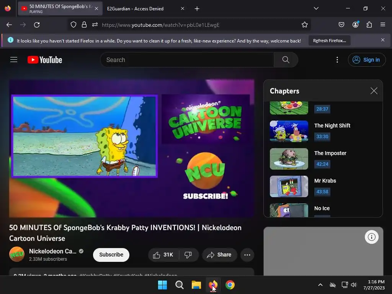The height and width of the screenshot is (294, 392).
Task: Open site permissions icon in address bar
Action: [x=95, y=25]
